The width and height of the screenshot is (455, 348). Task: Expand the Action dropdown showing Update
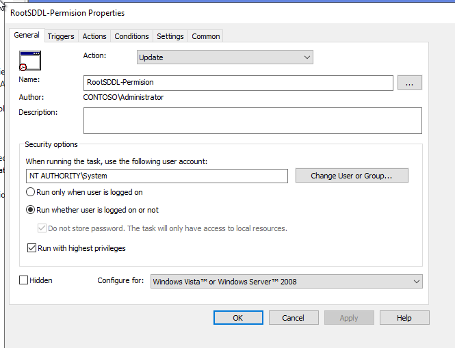coord(224,57)
